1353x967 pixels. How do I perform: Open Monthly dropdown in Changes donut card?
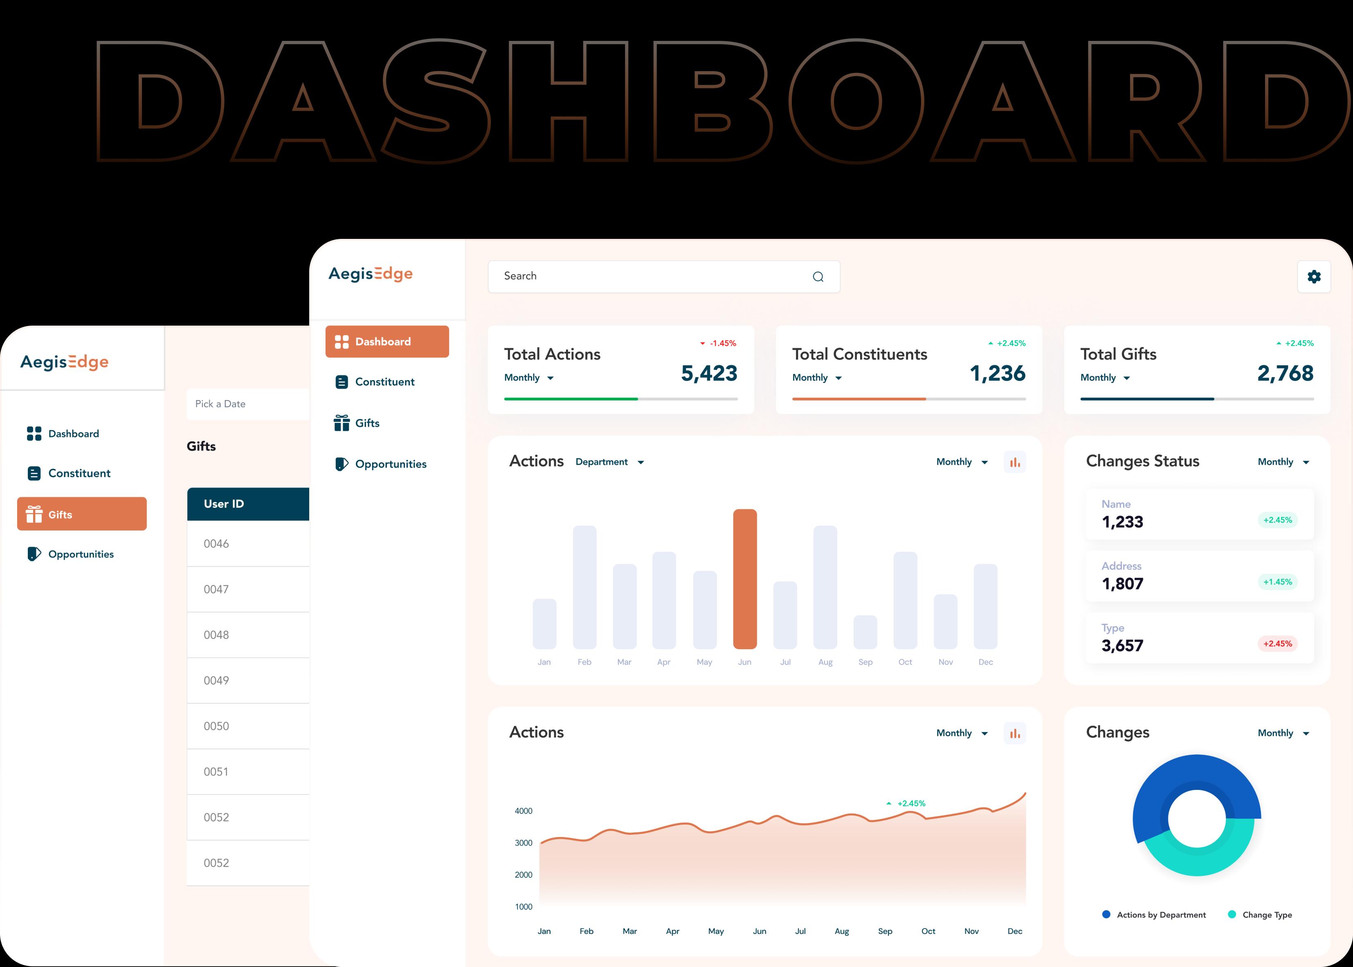1283,733
